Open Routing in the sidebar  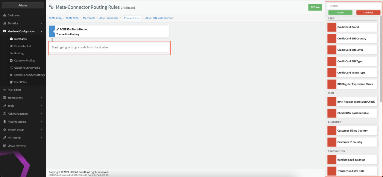click(x=19, y=53)
